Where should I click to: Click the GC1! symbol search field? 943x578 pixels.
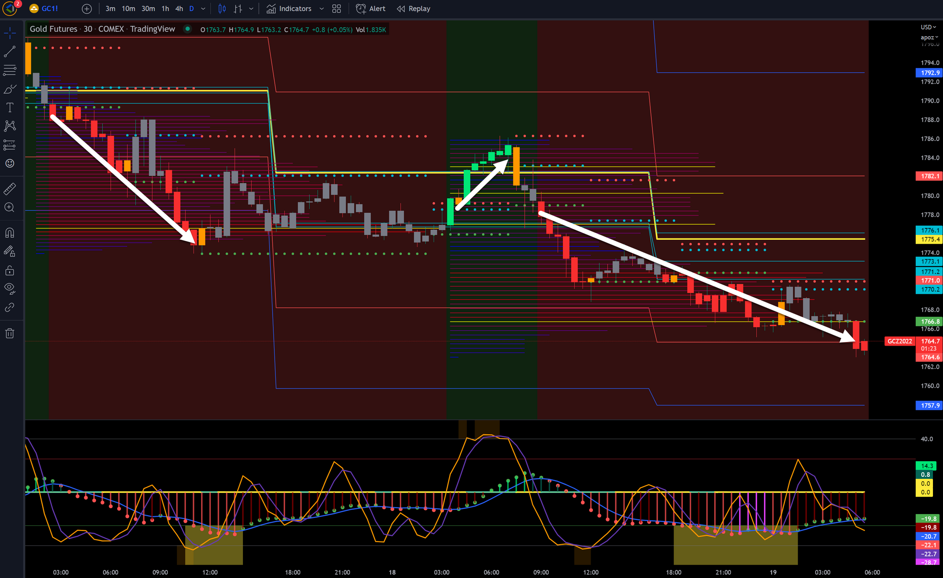[50, 8]
